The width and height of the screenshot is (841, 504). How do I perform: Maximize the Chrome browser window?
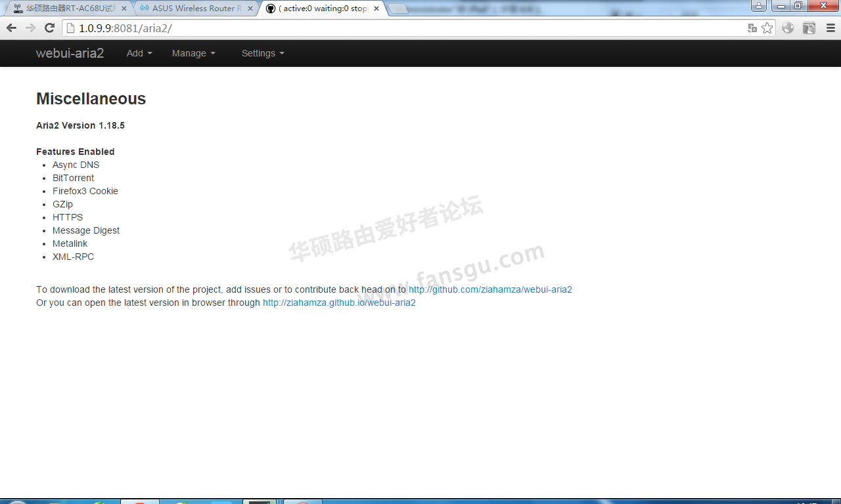[798, 5]
